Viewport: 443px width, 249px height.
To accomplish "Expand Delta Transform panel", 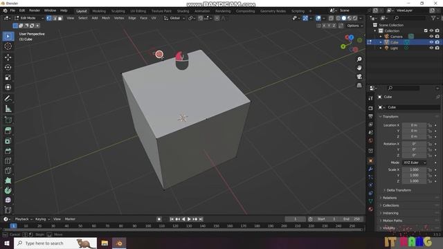I will pyautogui.click(x=399, y=190).
